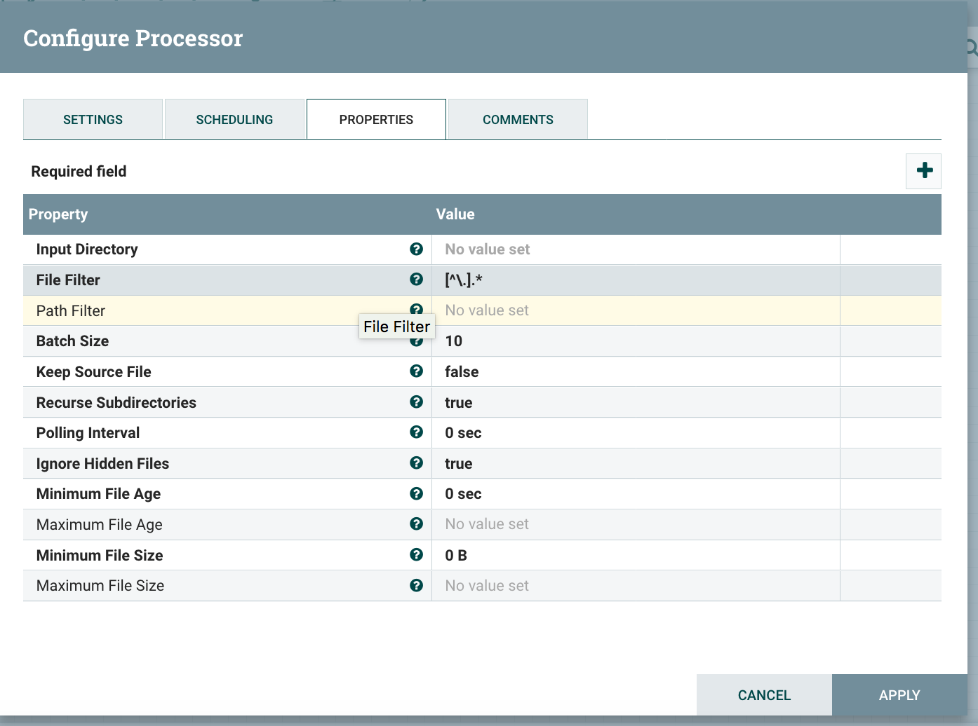Switch to the Settings tab
The image size is (978, 726).
click(x=93, y=120)
